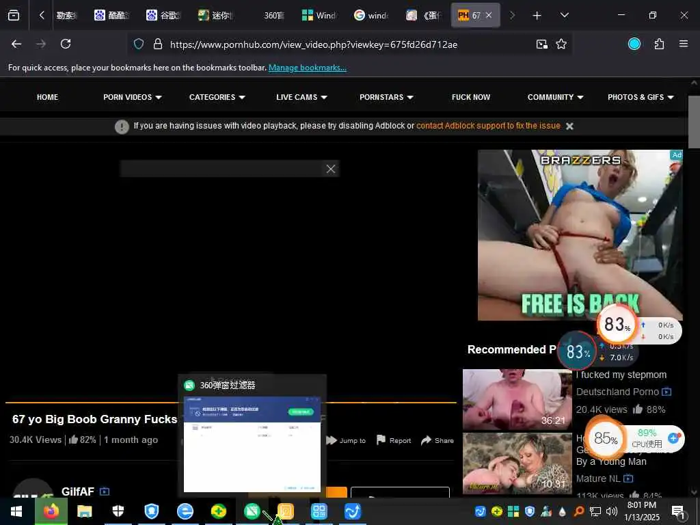Open the green 360 popup filter taskbar icon
Screen dimensions: 700x525
click(x=252, y=511)
